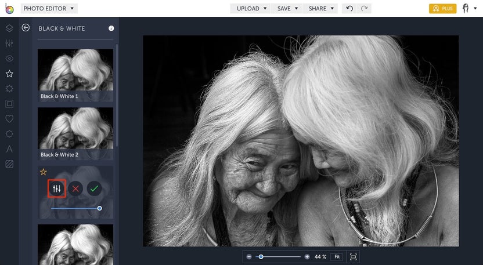Image resolution: width=483 pixels, height=265 pixels.
Task: Open effect settings sliders button
Action: 56,188
